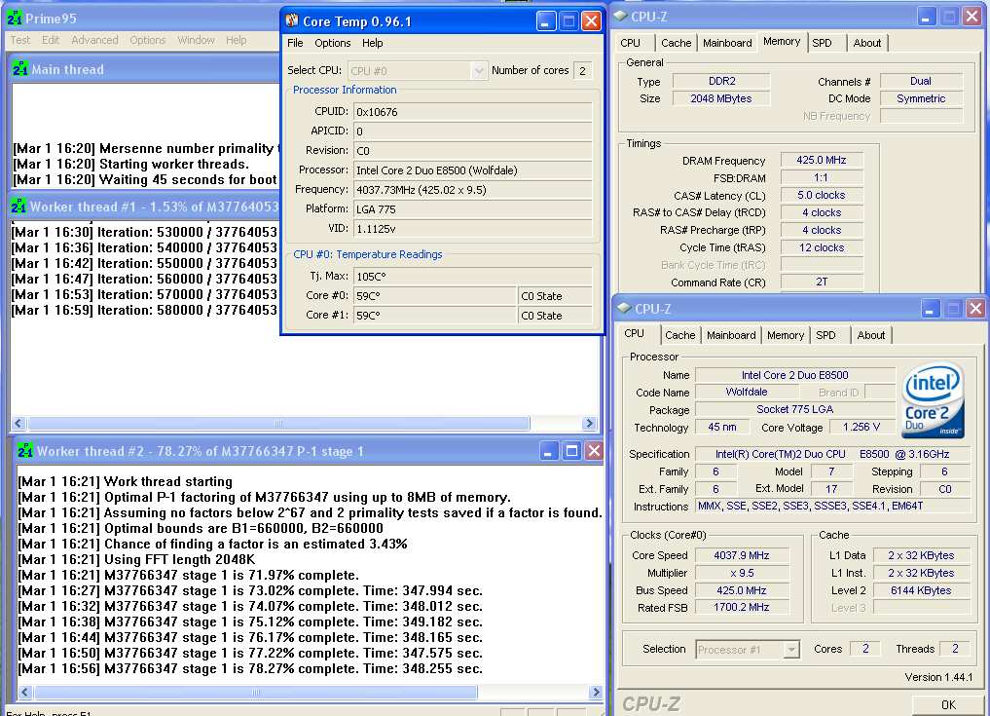Select SPD tab in lower CPU-Z window
Viewport: 990px width, 716px height.
pyautogui.click(x=825, y=335)
